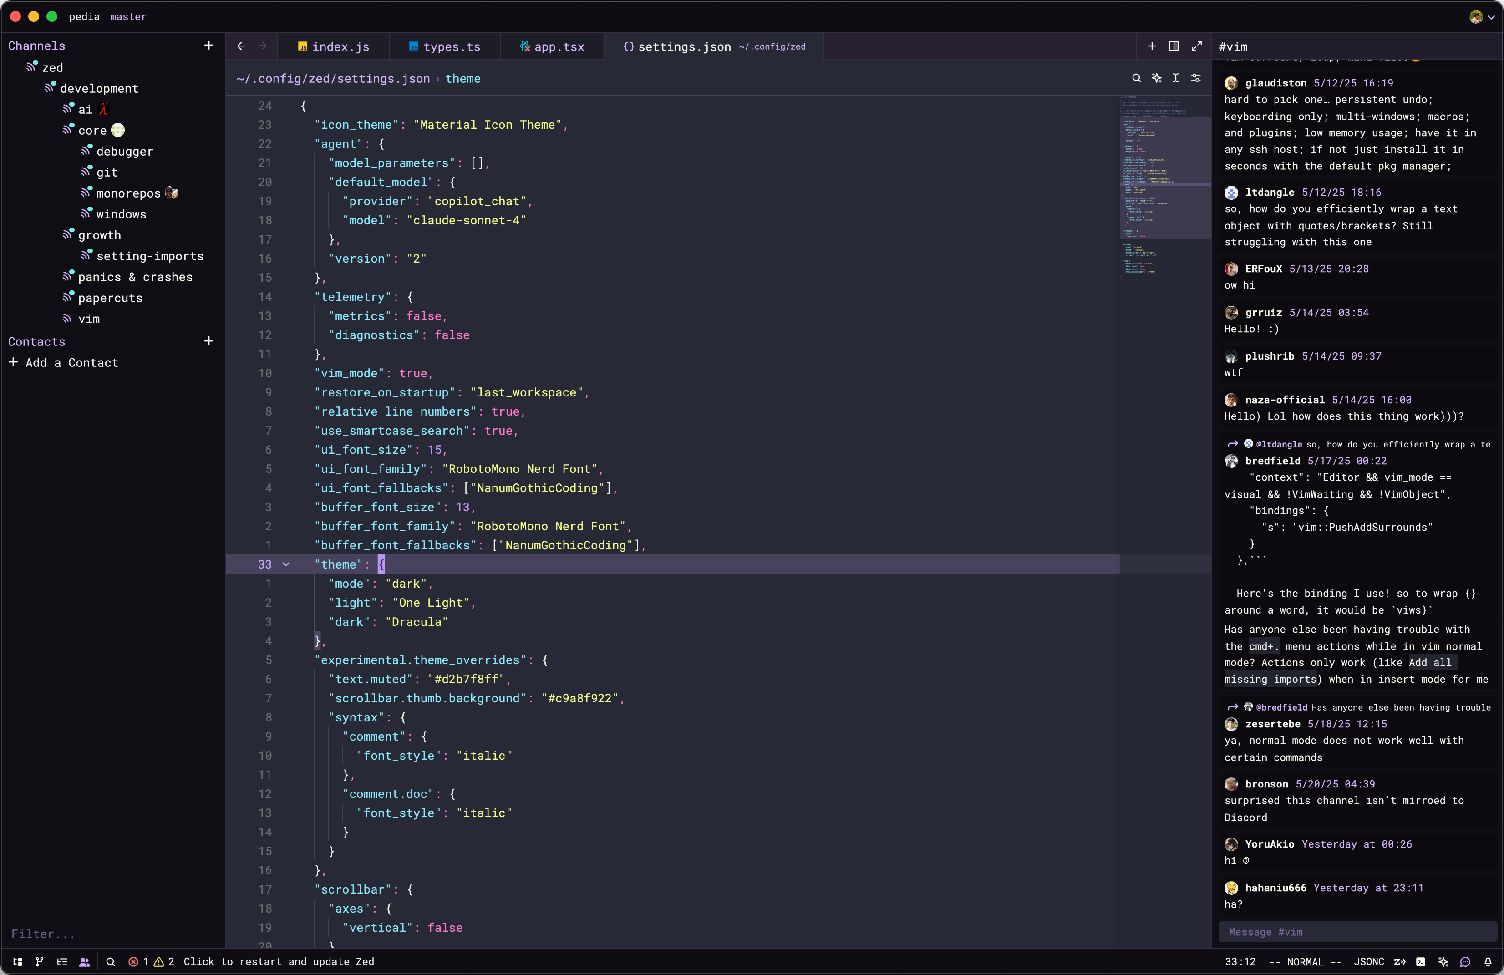
Task: Create a new channel with Channels plus
Action: (x=208, y=46)
